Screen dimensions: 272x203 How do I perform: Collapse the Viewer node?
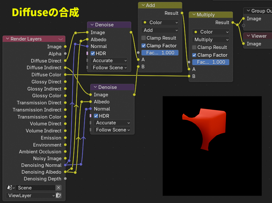click(x=248, y=36)
